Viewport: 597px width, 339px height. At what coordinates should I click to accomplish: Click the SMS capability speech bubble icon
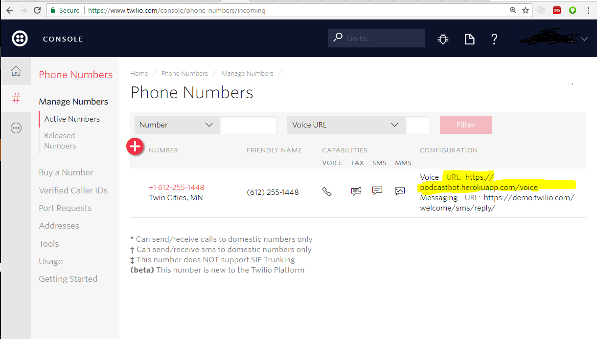pos(377,191)
